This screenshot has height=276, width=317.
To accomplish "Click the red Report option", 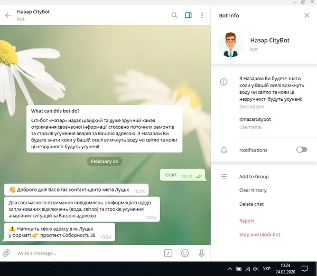I will [247, 221].
